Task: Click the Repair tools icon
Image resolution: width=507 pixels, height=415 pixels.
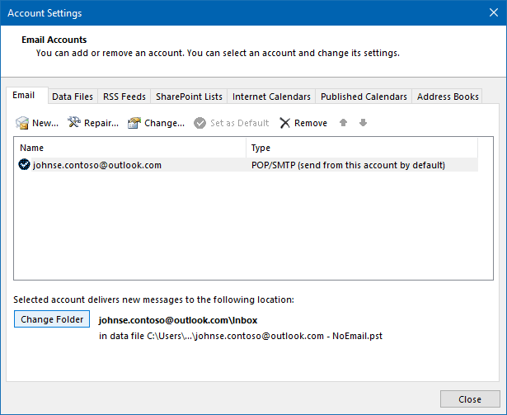Action: (74, 122)
